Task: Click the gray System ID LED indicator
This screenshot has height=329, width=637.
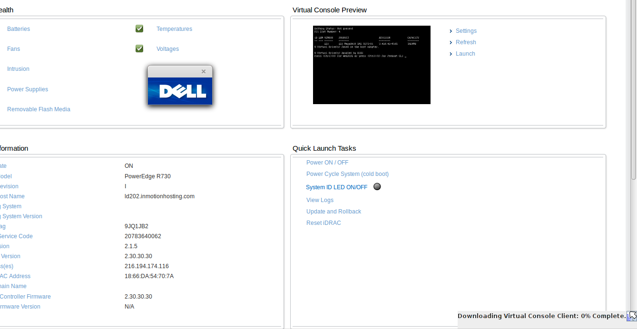Action: [x=377, y=186]
